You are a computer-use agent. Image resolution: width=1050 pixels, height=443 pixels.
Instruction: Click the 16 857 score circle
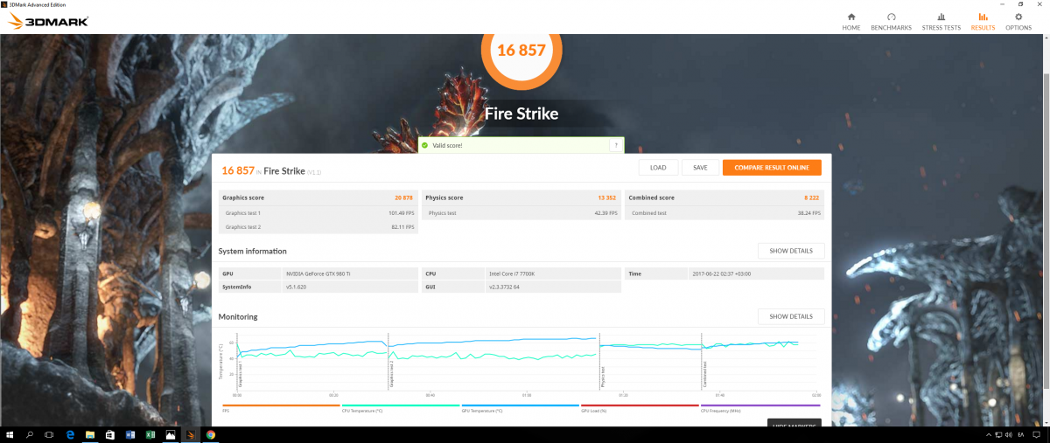(x=521, y=50)
